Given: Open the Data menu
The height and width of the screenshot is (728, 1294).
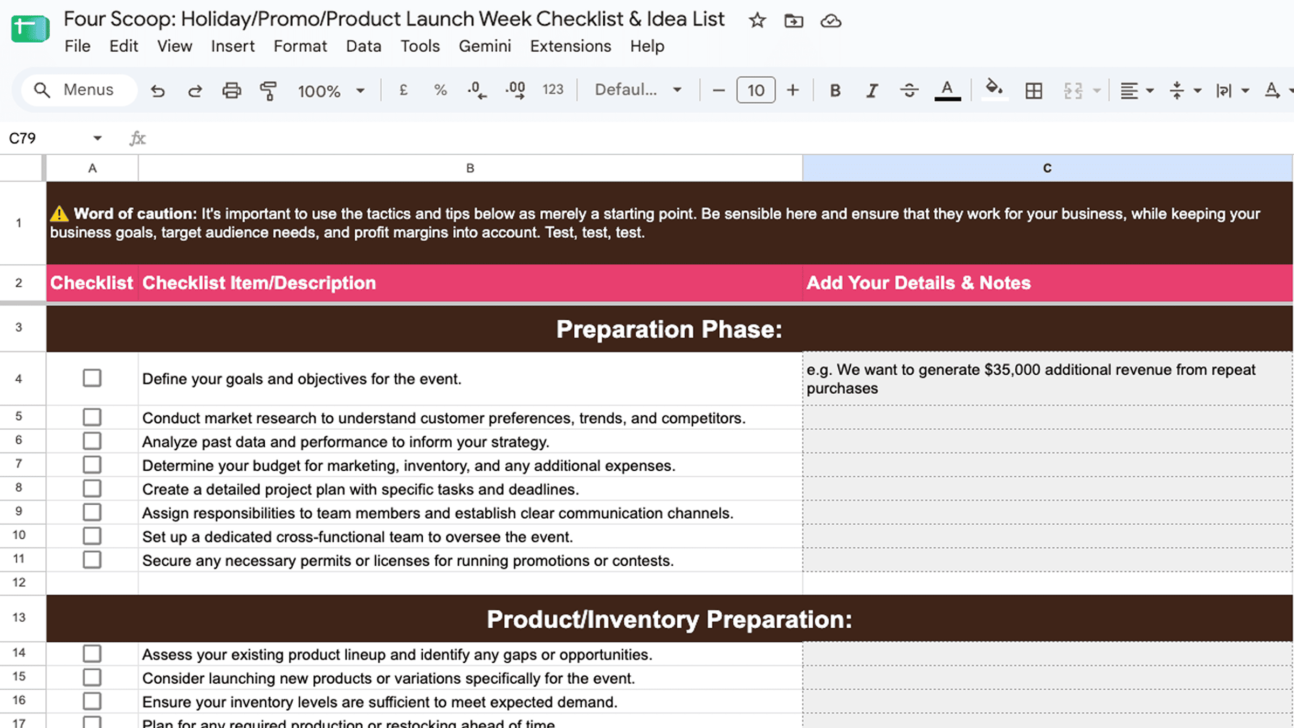Looking at the screenshot, I should click(363, 46).
